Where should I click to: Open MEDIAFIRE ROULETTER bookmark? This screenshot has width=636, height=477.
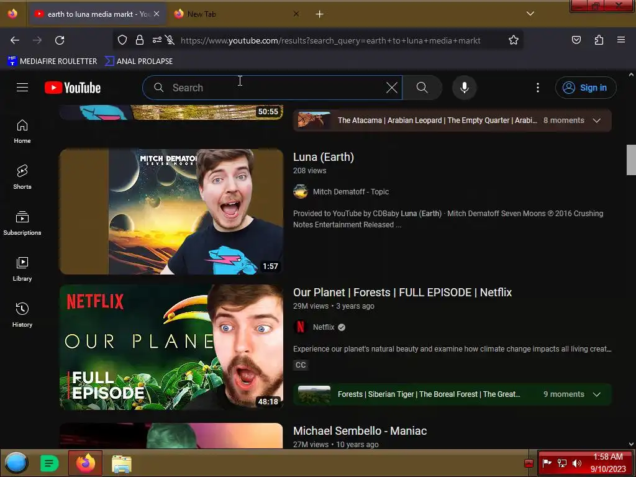click(52, 61)
